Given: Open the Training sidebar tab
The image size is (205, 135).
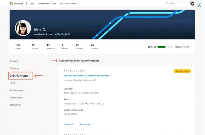Looking at the screenshot, I should 14,68.
